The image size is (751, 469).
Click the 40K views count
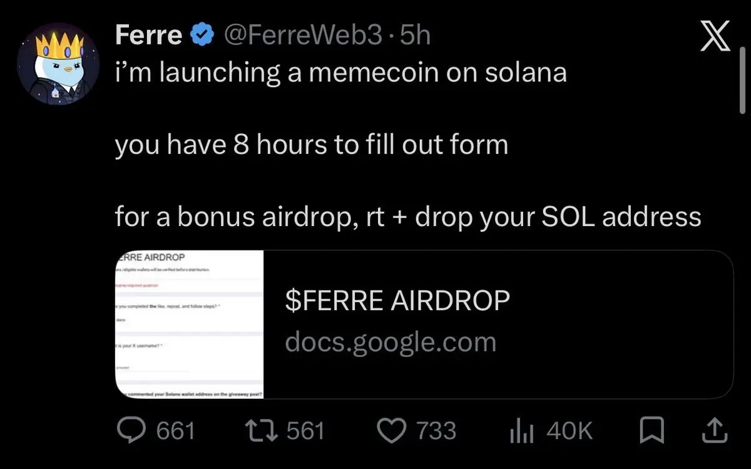[570, 431]
